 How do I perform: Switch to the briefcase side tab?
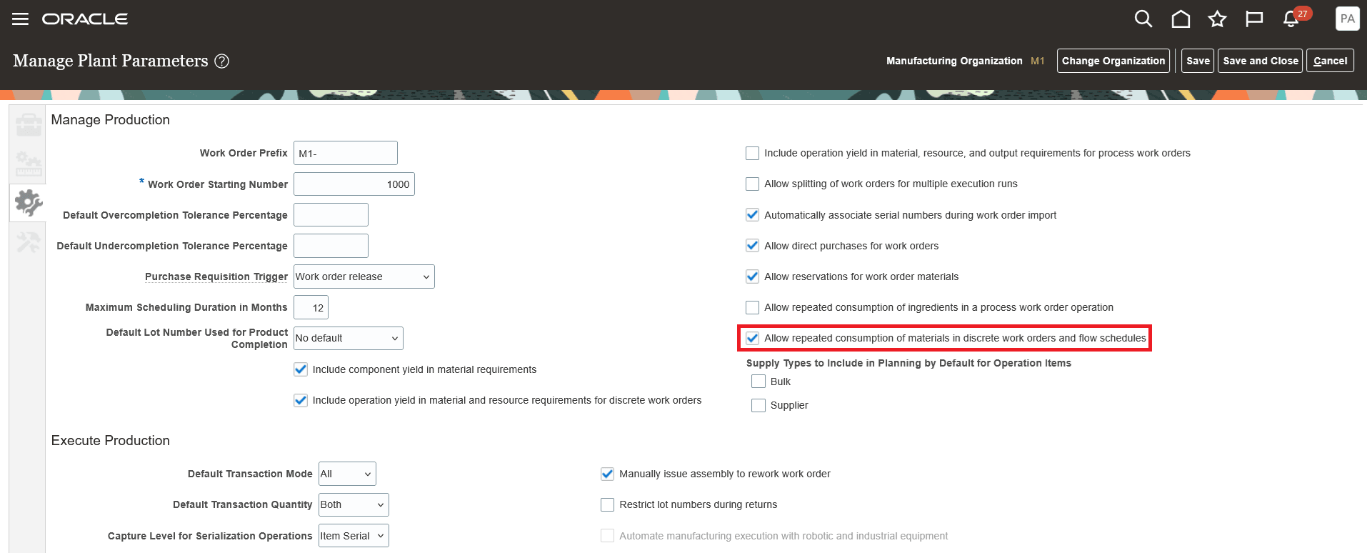[x=29, y=125]
